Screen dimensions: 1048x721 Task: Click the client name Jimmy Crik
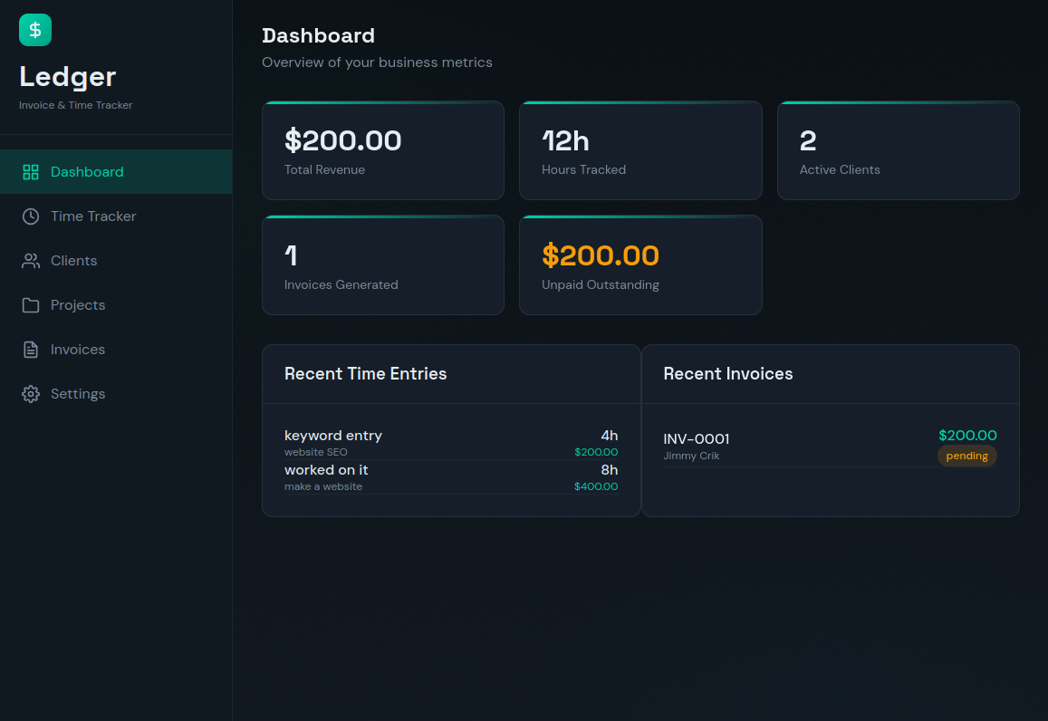pyautogui.click(x=691, y=456)
